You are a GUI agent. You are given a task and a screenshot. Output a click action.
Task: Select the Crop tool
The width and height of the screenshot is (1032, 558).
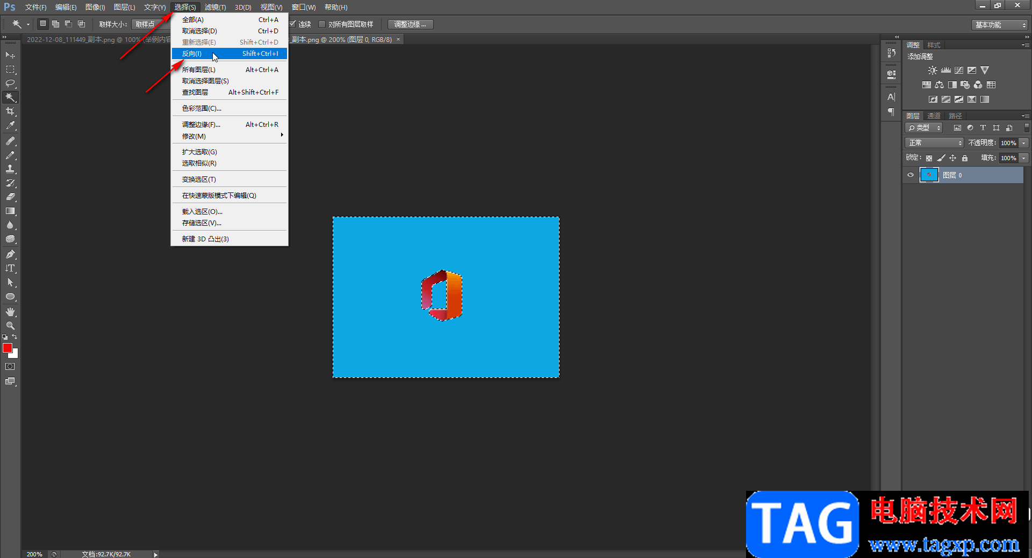point(10,111)
